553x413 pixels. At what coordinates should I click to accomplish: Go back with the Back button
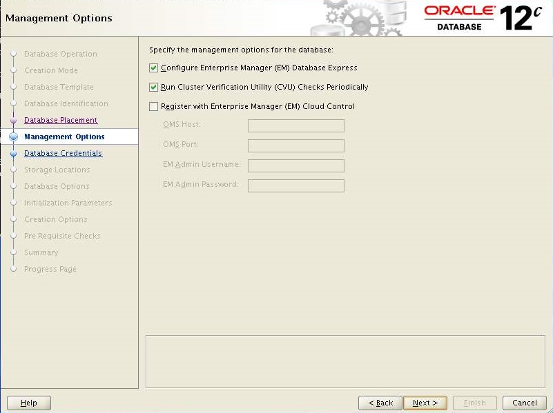380,403
